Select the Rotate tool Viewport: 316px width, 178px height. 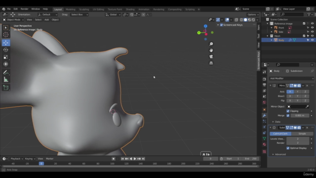(x=5, y=50)
